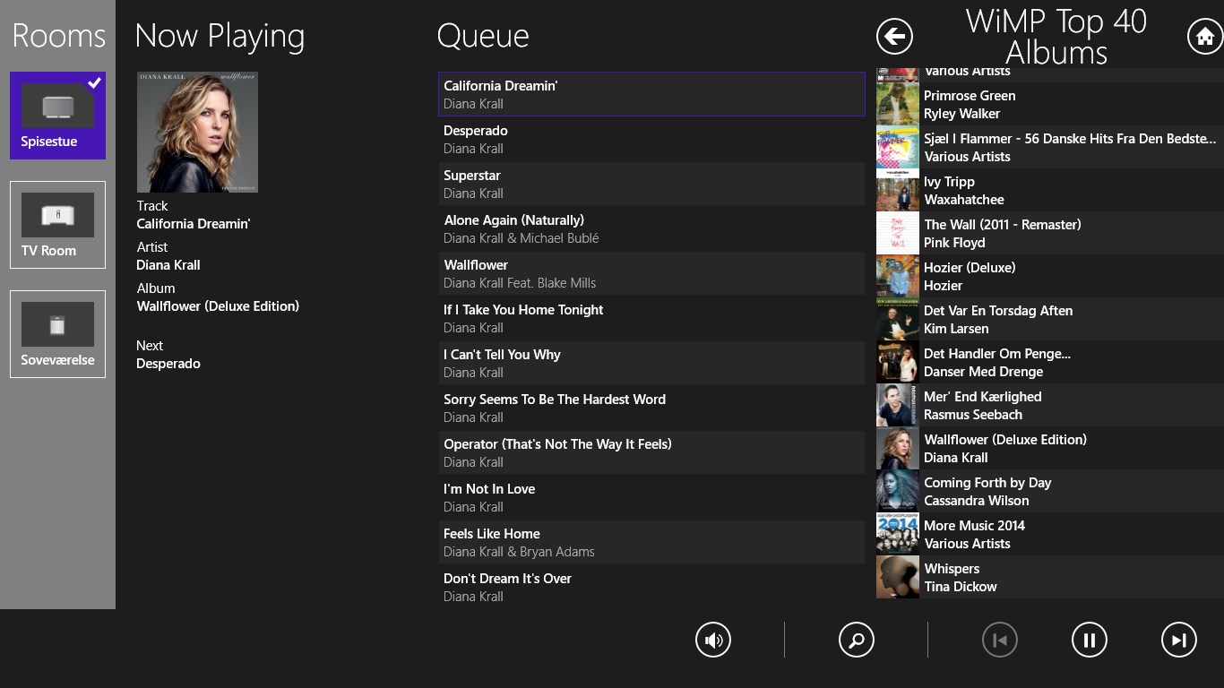This screenshot has height=688, width=1224.
Task: Open the volume control button
Action: coord(713,640)
